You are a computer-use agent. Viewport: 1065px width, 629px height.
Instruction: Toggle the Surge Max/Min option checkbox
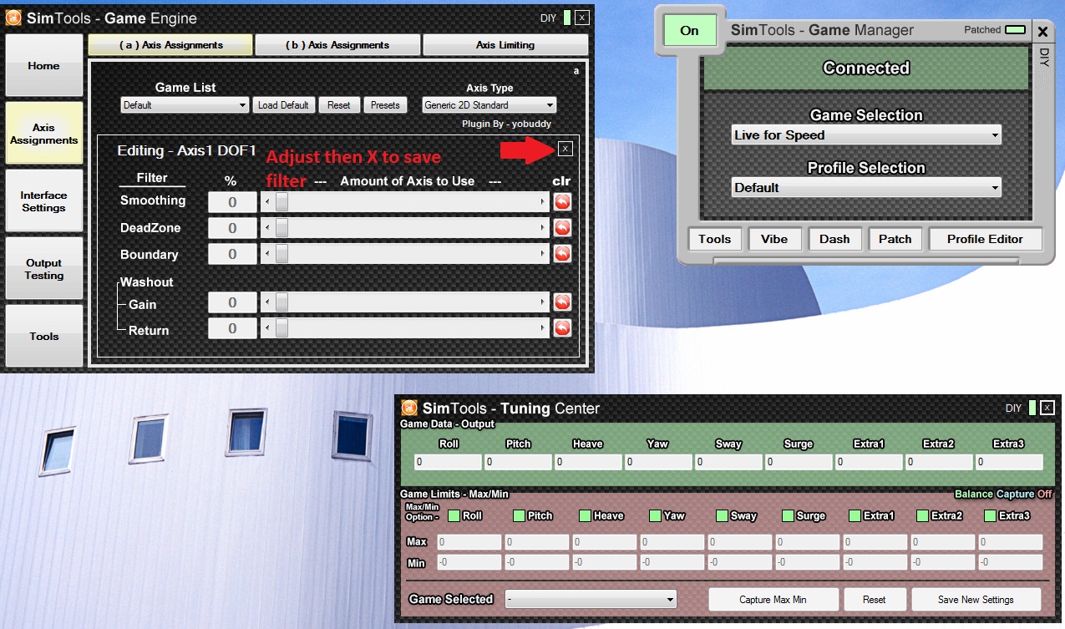(788, 515)
